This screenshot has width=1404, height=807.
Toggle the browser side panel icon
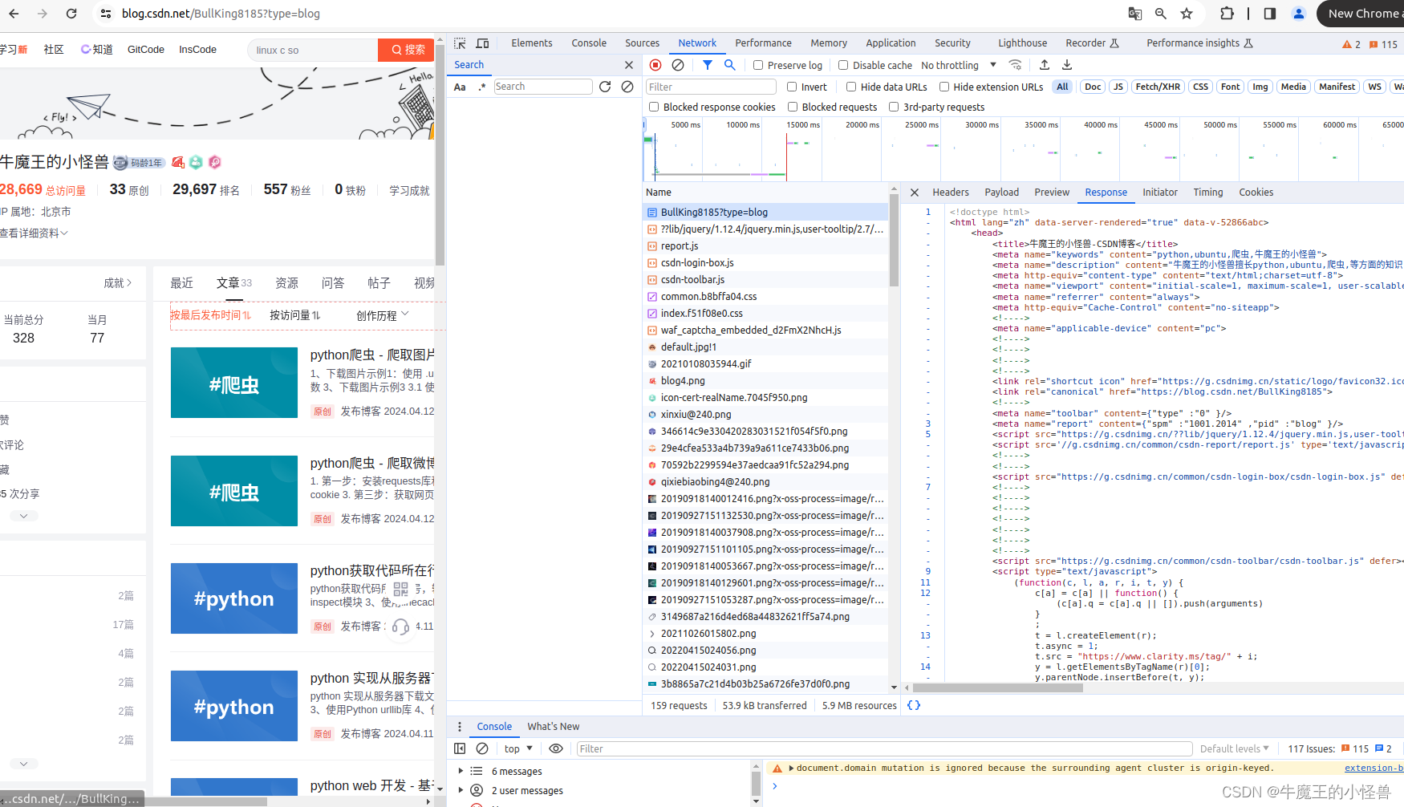pos(1270,14)
